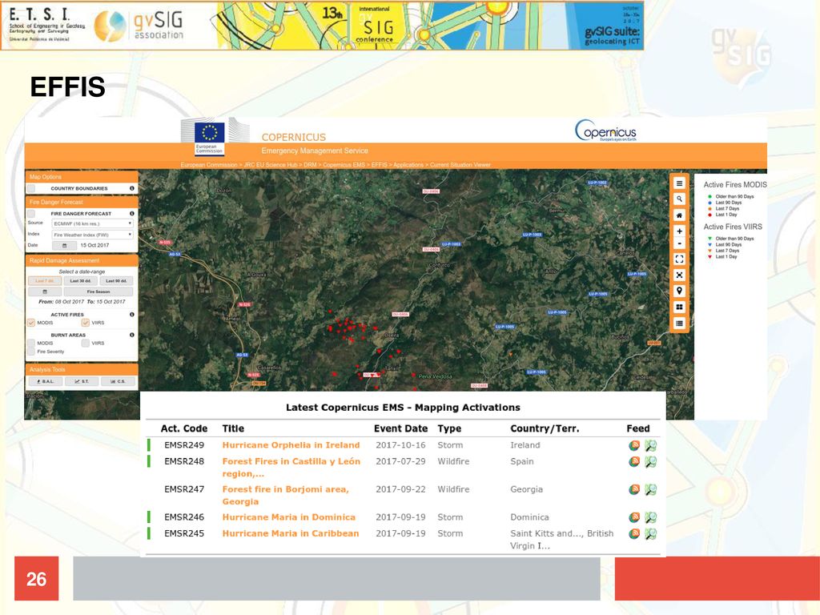Collapse the Rapid Damage Assessment header

pos(82,260)
